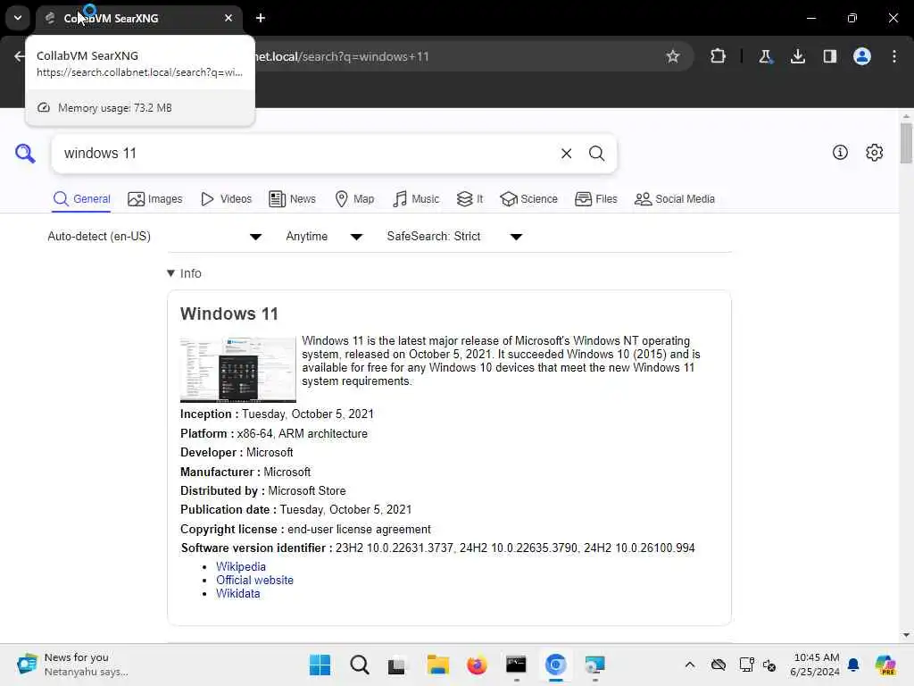
Task: Click the Memory usage: 73.2 MB text
Action: point(115,108)
